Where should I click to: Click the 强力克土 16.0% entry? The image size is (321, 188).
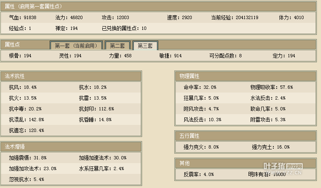click(x=270, y=147)
